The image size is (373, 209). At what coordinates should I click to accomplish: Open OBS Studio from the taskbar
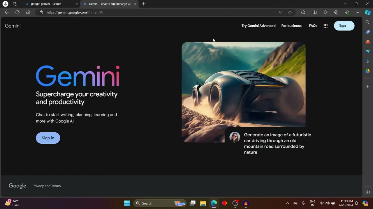[235, 203]
